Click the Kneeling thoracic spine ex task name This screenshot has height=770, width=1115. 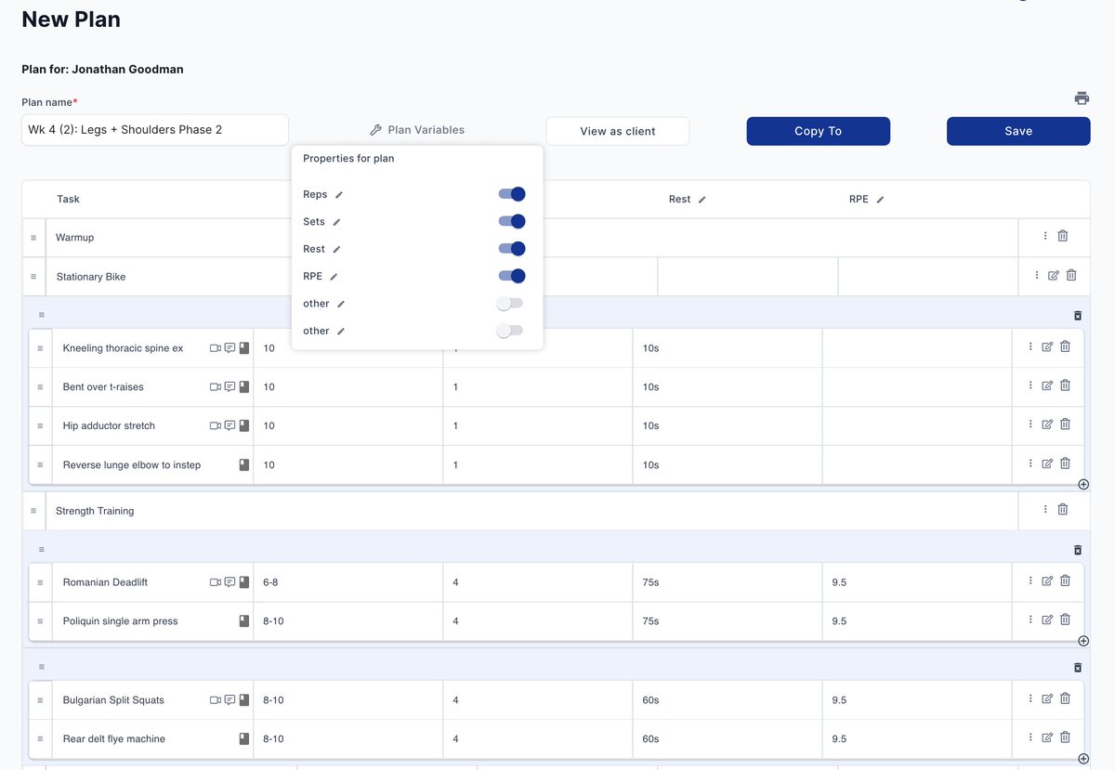(x=123, y=348)
